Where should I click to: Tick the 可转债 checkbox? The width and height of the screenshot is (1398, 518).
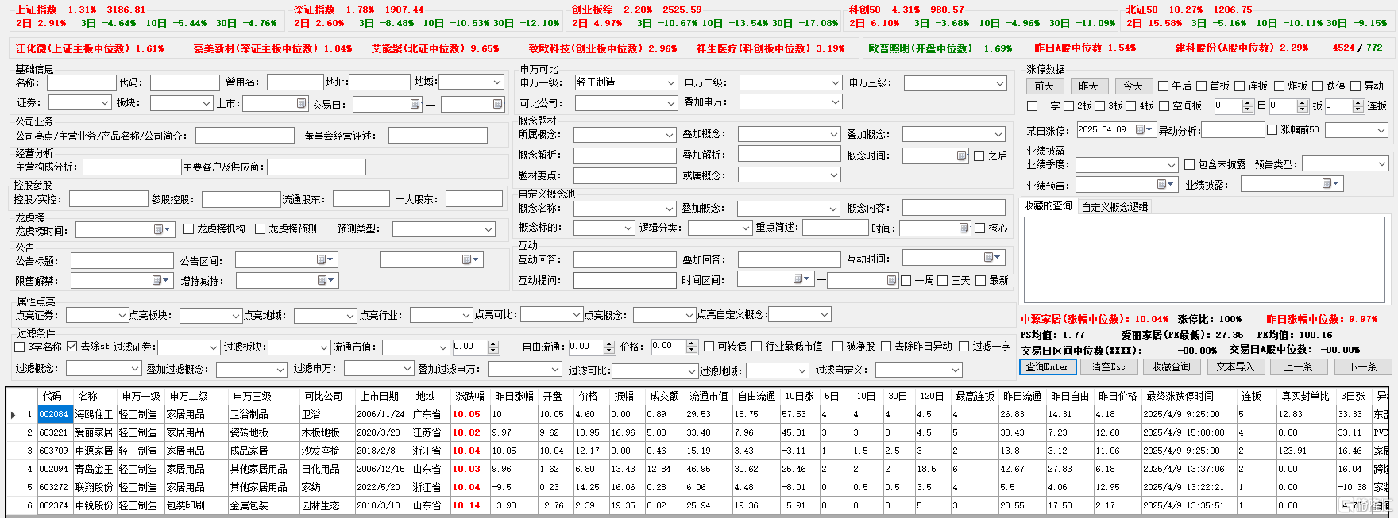pyautogui.click(x=709, y=347)
